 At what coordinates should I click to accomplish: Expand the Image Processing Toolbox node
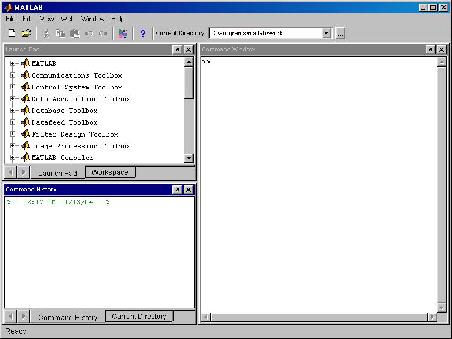(12, 146)
